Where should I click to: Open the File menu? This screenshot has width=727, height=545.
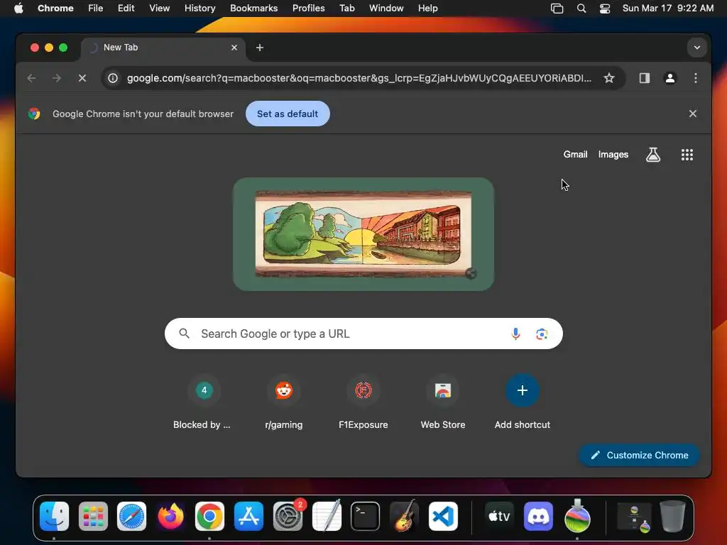[x=96, y=8]
